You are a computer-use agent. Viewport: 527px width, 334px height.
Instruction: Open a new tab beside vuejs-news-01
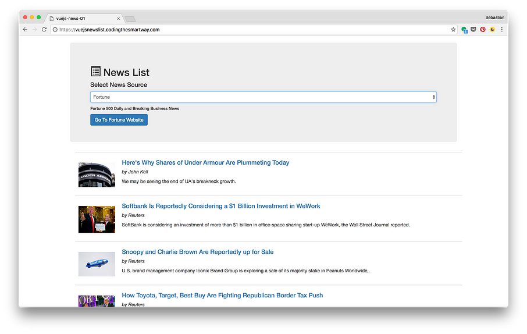click(130, 19)
